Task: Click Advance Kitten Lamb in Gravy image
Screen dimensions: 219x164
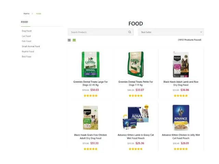Action: 136,118
